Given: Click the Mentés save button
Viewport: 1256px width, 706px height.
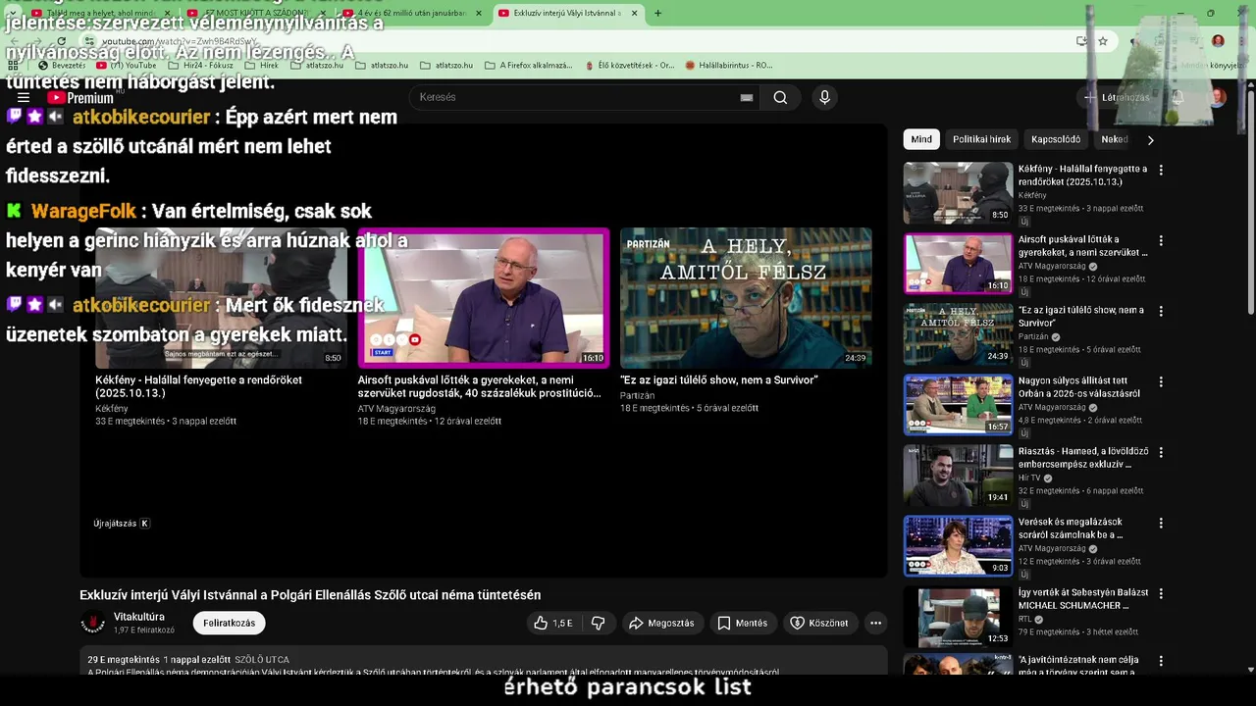Looking at the screenshot, I should click(x=742, y=623).
